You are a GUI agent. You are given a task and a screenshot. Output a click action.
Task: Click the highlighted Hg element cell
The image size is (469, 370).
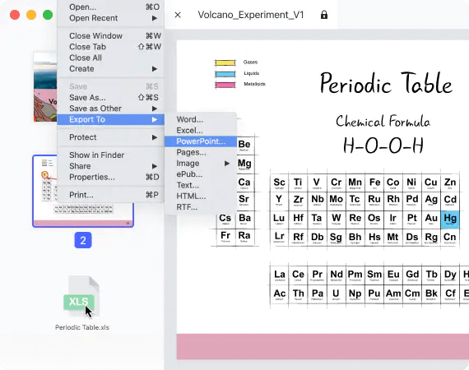[450, 219]
